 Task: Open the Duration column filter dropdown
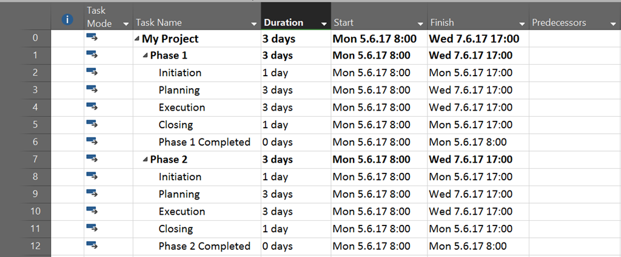click(324, 24)
